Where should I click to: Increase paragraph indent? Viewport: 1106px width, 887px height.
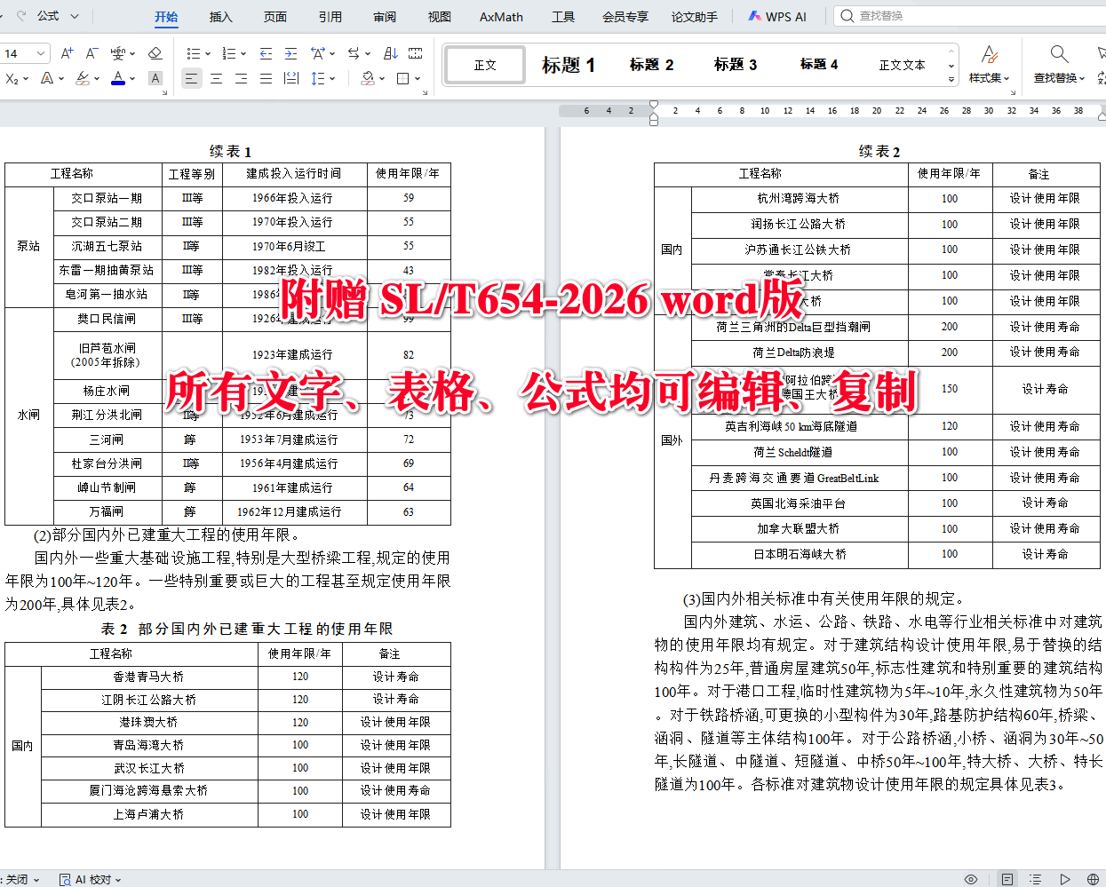click(290, 53)
